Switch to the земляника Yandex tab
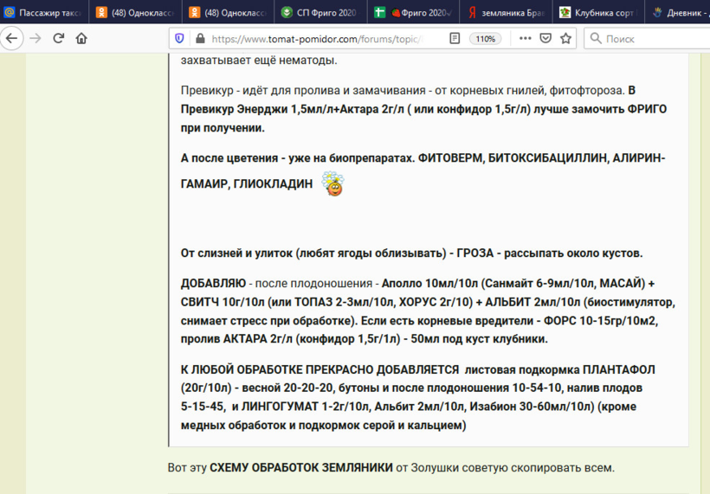The image size is (710, 494). point(507,12)
